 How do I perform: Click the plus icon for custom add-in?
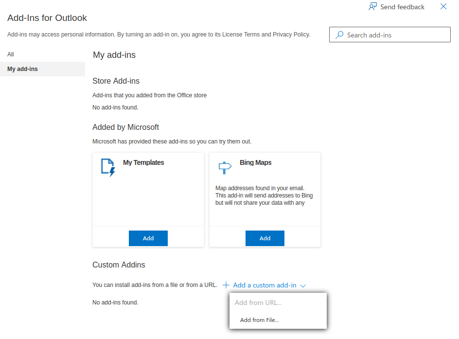pyautogui.click(x=226, y=285)
